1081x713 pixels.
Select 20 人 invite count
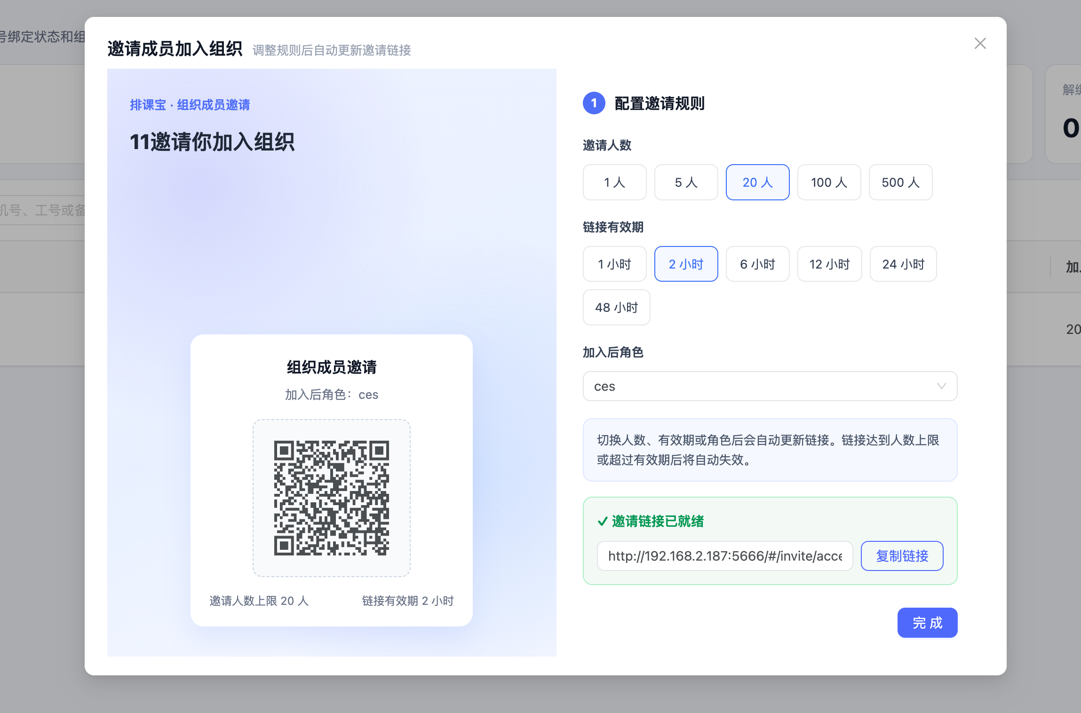click(x=758, y=182)
